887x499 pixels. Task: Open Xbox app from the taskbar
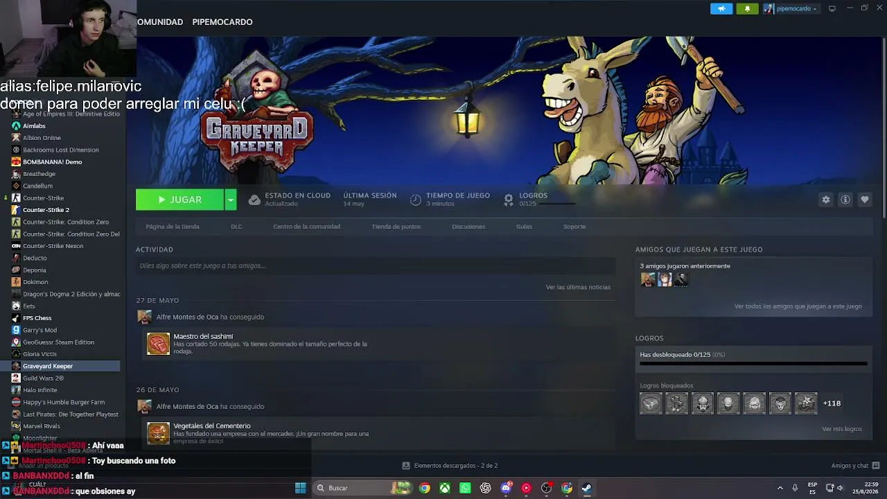click(x=445, y=488)
